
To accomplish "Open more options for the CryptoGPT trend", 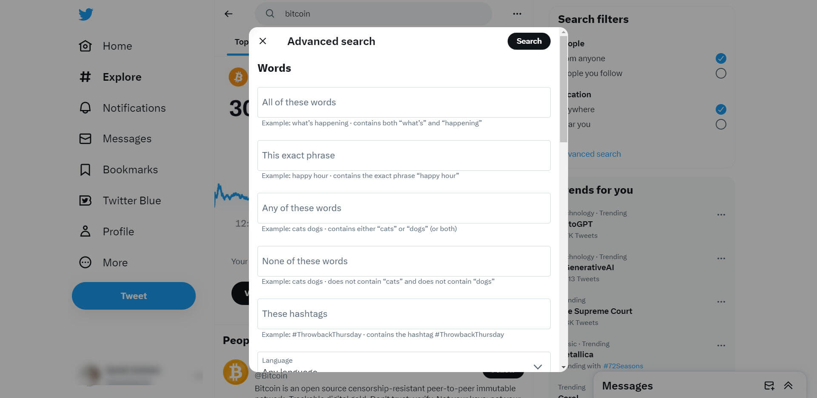I will click(721, 215).
